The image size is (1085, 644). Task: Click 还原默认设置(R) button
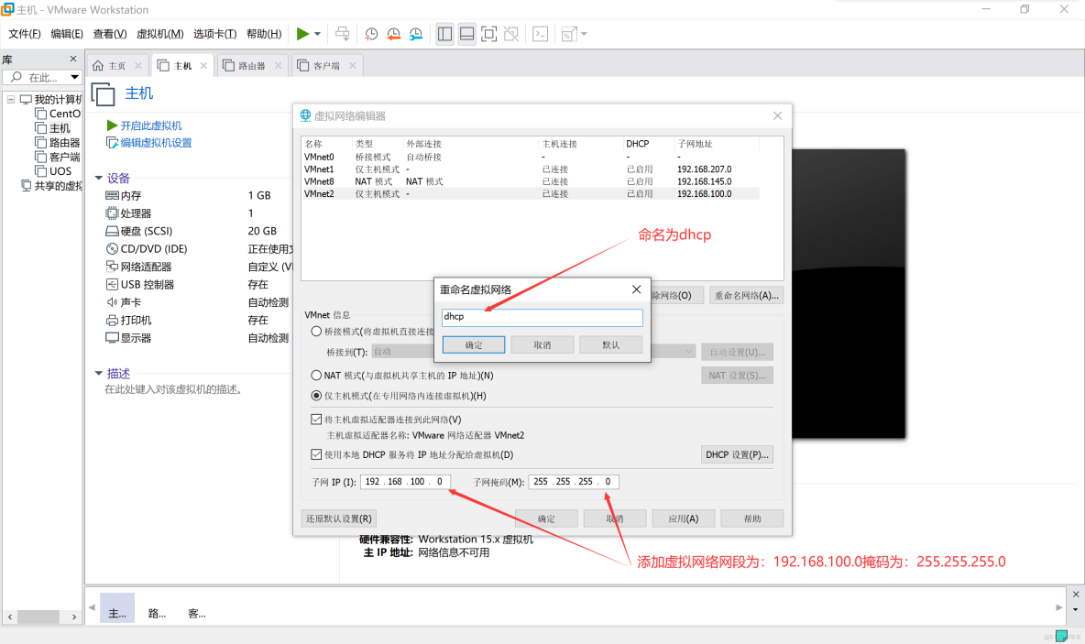pyautogui.click(x=339, y=518)
